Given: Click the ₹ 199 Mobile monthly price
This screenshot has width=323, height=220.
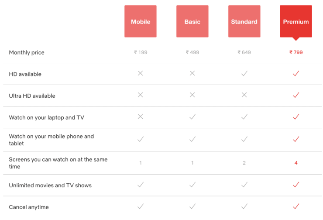Looking at the screenshot, I should [141, 52].
